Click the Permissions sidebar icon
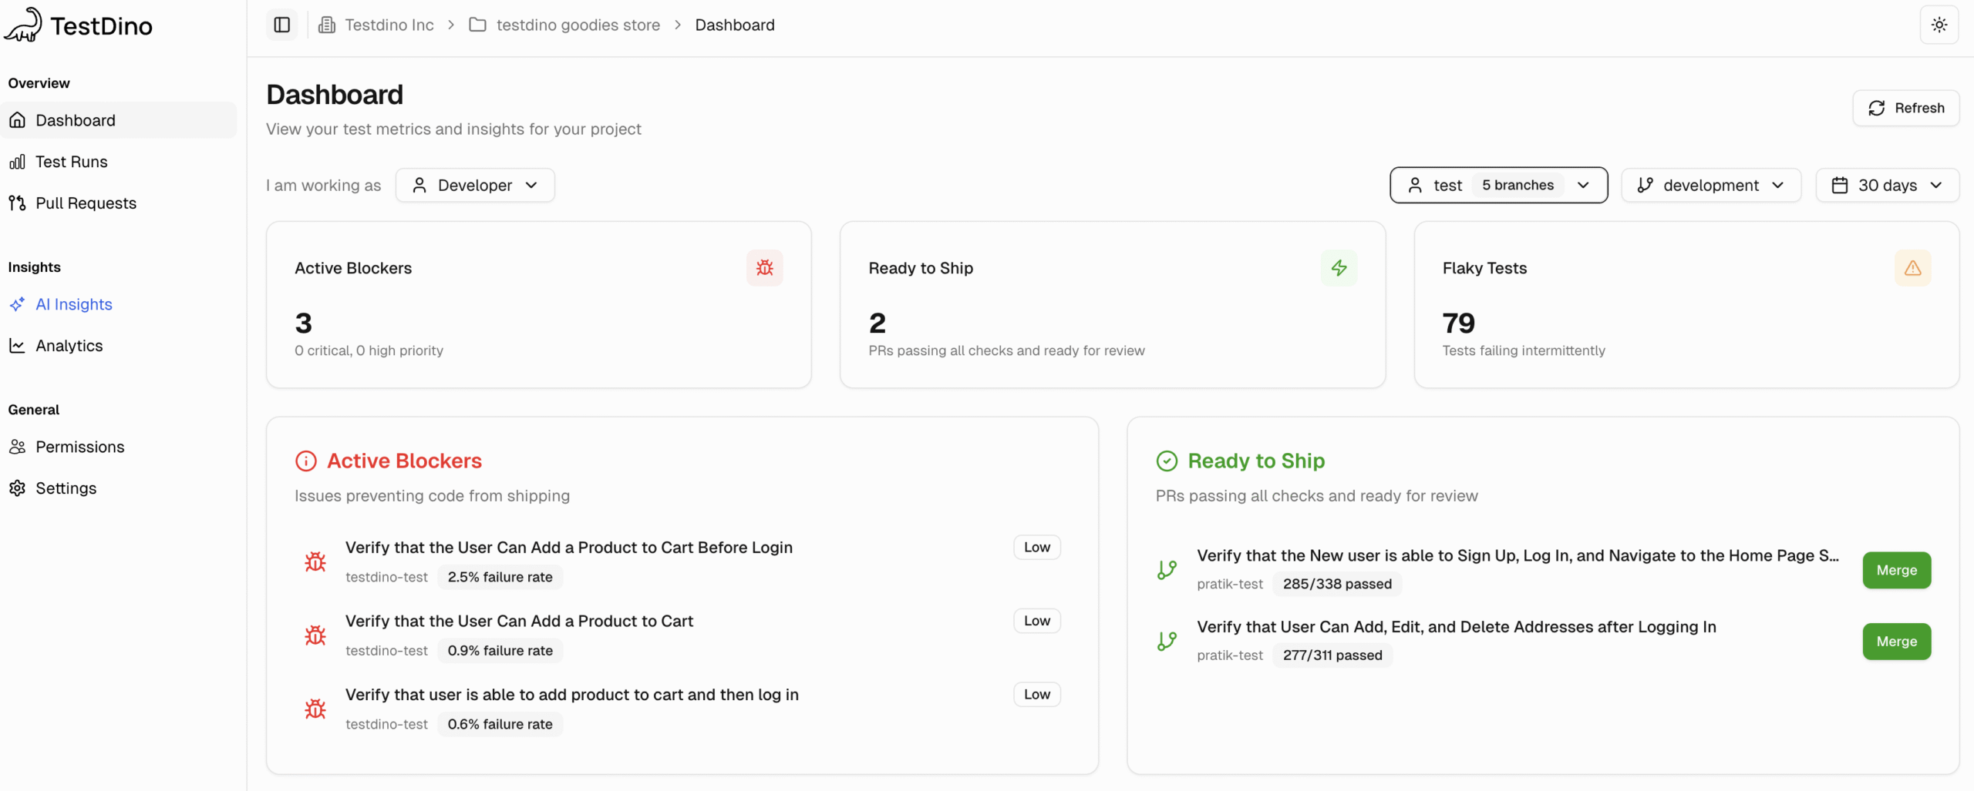This screenshot has width=1974, height=791. (x=17, y=447)
